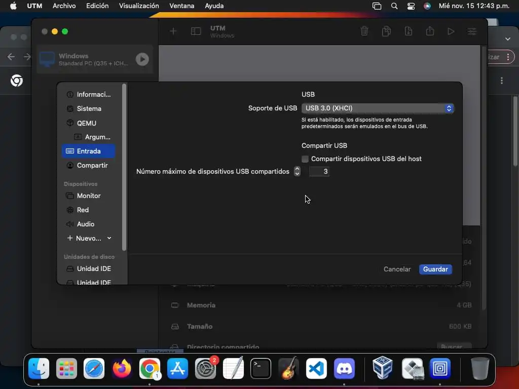Start the Windows VM from the list
519x389 pixels.
(x=142, y=59)
